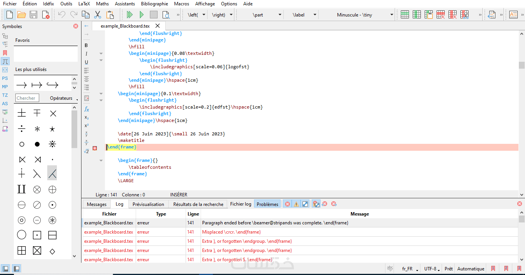Click the Bold formatting B icon

click(86, 45)
